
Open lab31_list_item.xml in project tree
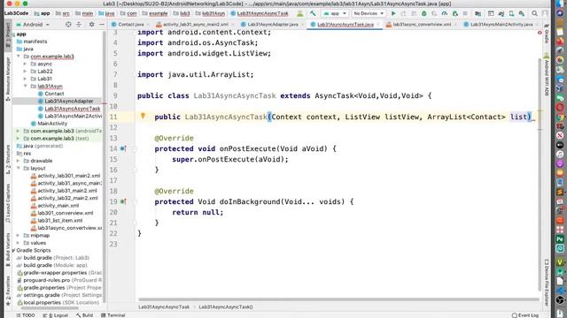(x=60, y=220)
